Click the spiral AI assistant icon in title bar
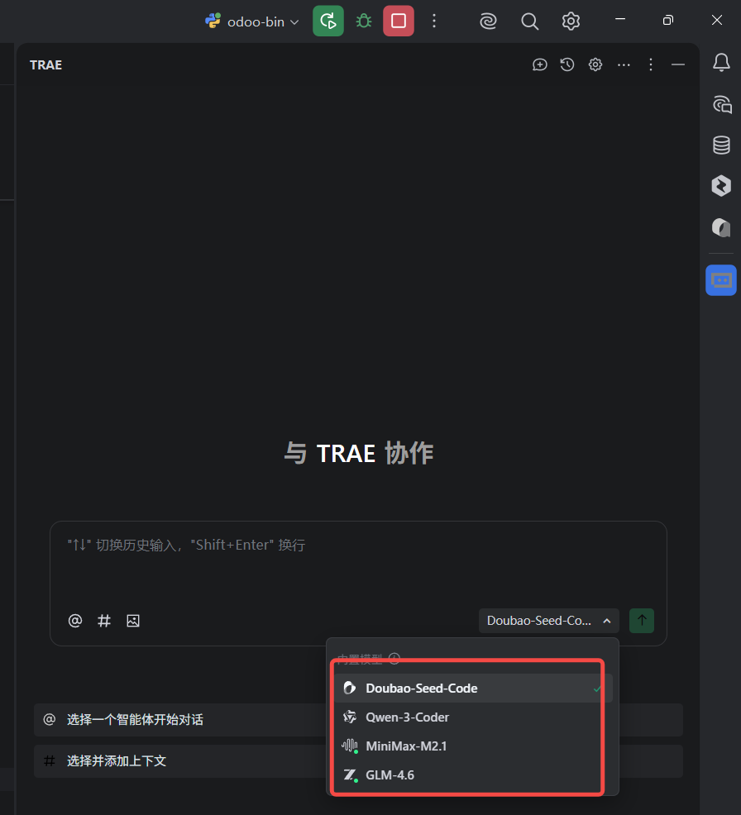 point(488,21)
